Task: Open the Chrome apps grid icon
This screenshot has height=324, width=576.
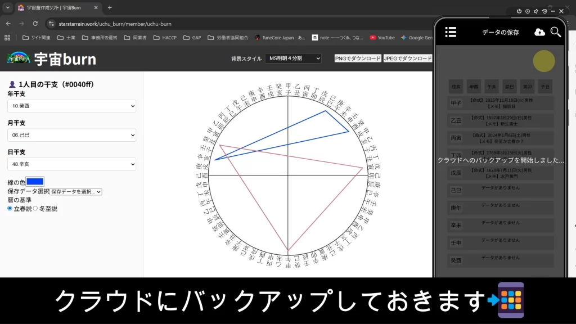Action: (7, 38)
